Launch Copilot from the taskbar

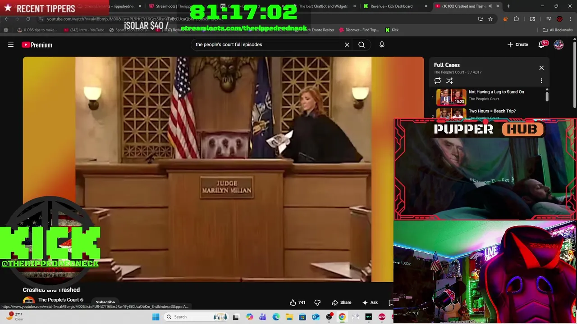(x=249, y=317)
